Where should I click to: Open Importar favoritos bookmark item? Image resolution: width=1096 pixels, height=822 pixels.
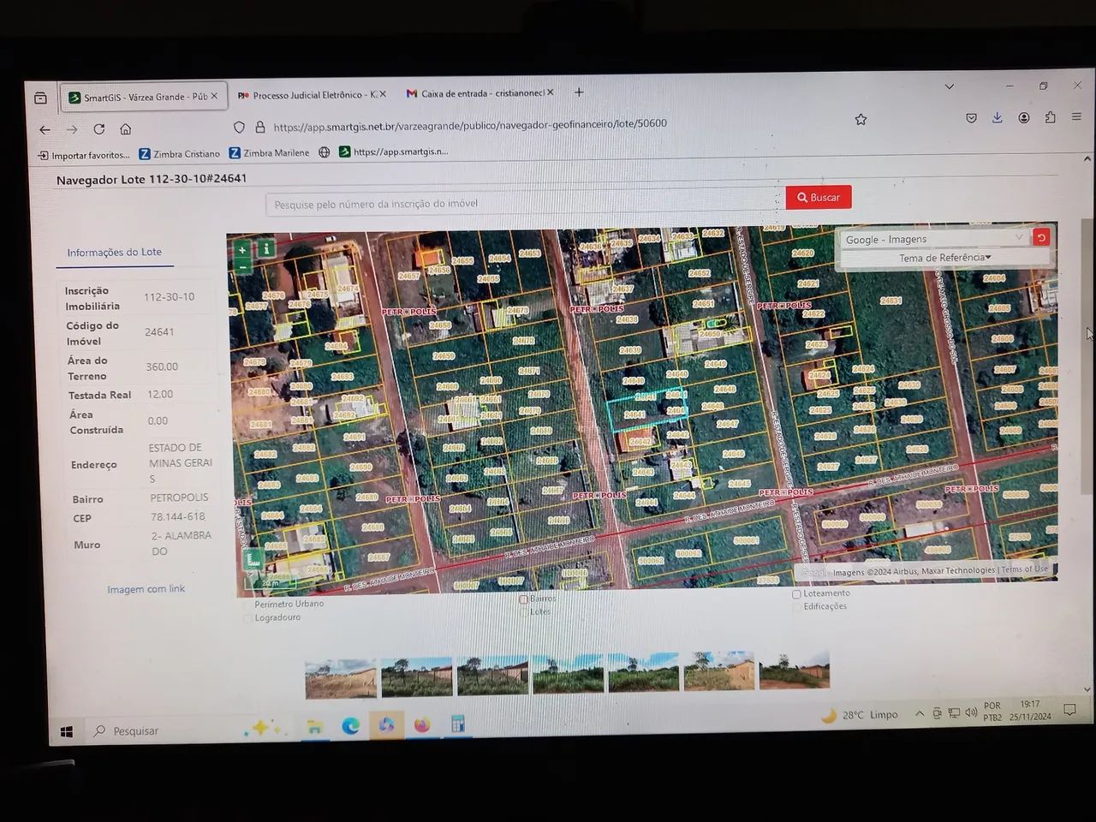84,155
